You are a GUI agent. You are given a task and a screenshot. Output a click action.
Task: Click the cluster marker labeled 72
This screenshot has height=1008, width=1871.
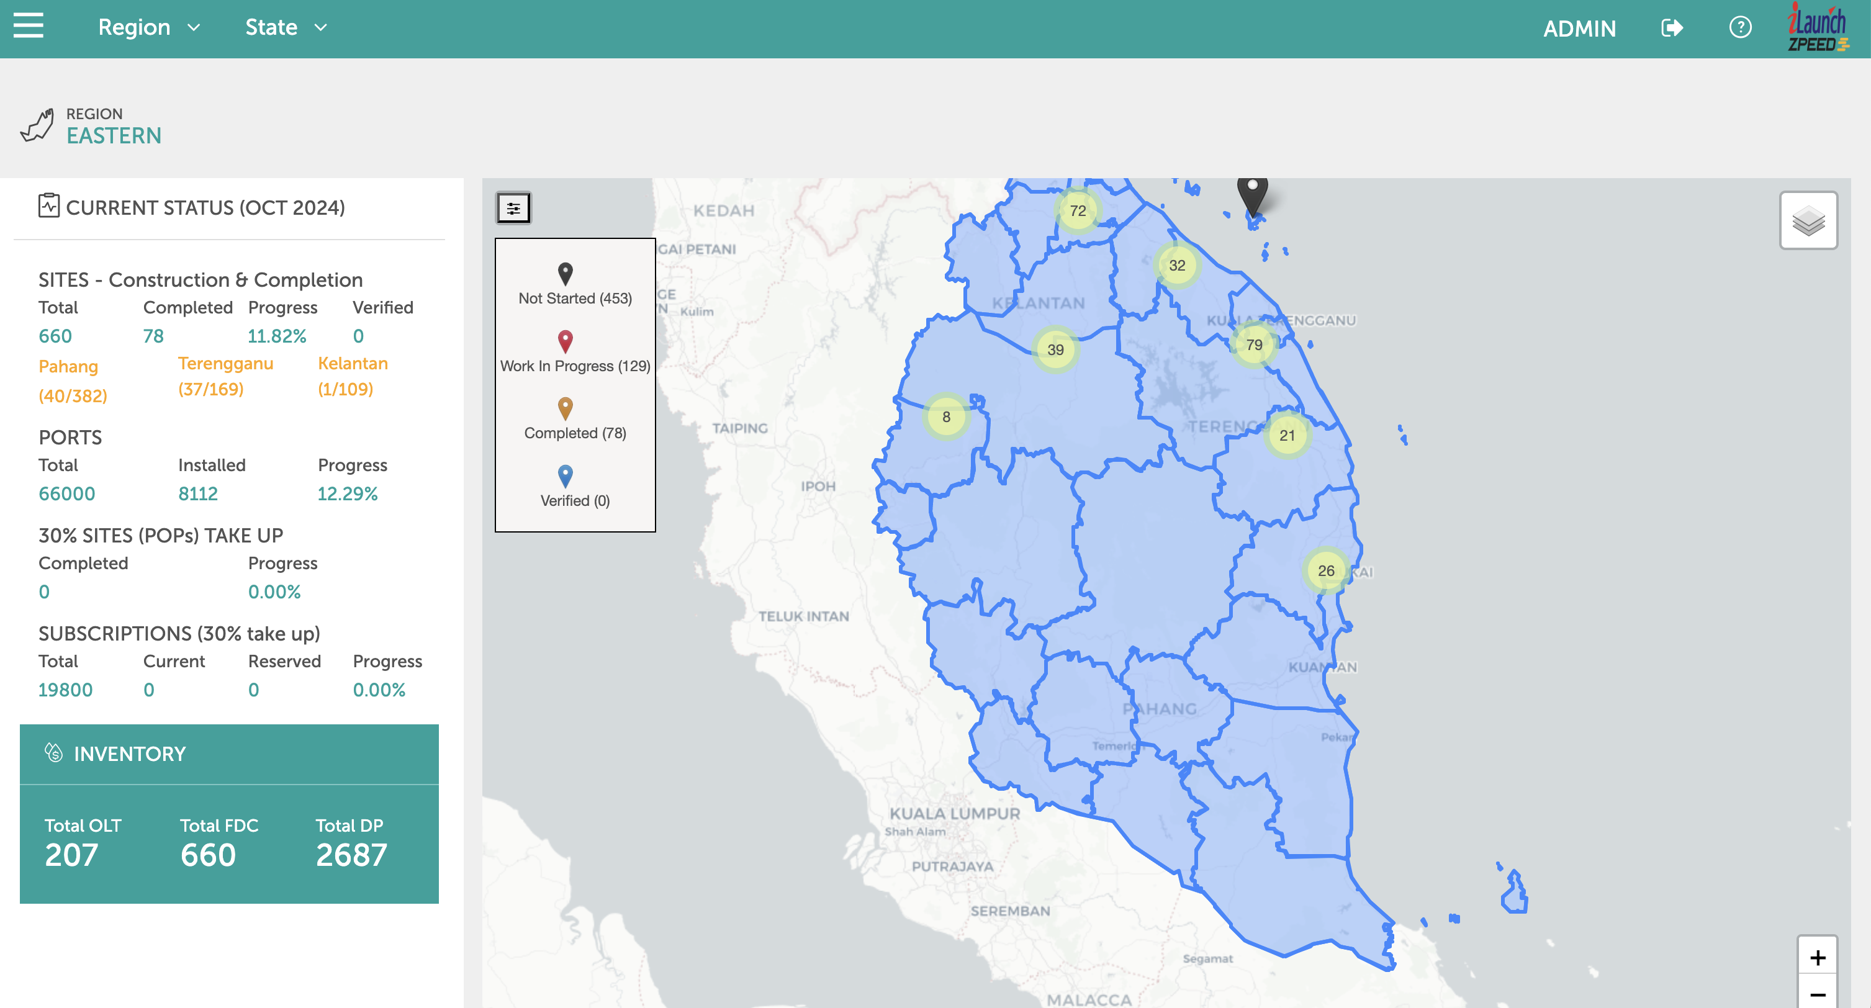tap(1077, 210)
